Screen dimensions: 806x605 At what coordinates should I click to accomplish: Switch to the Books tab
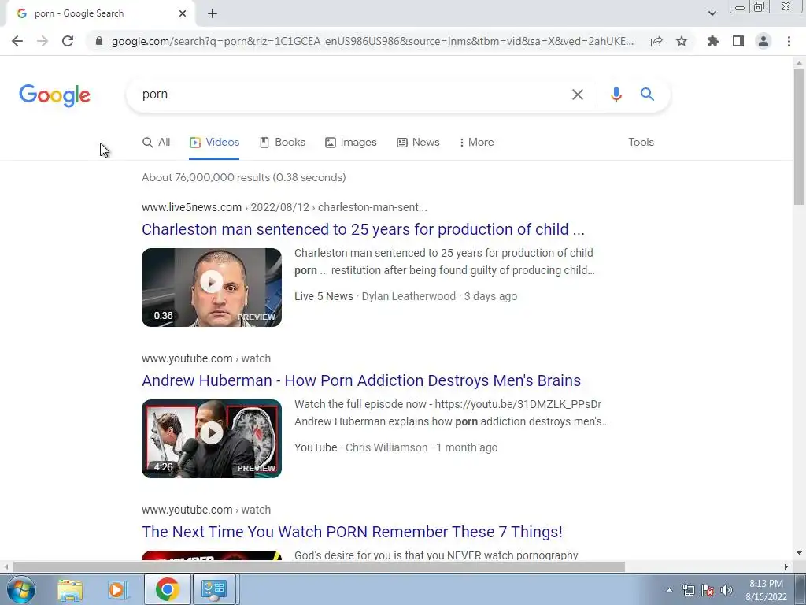pos(283,143)
